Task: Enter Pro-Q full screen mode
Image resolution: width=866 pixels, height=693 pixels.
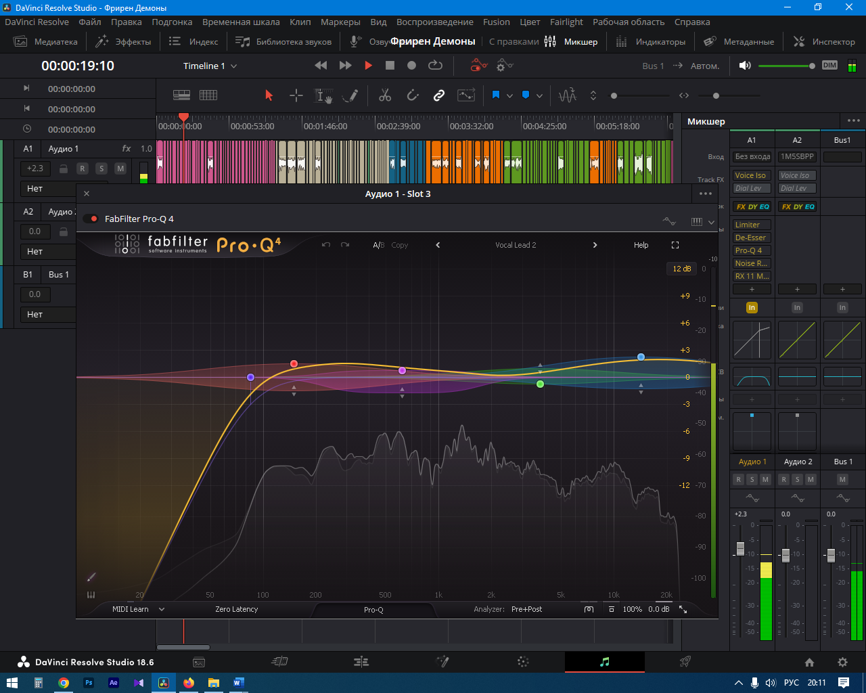Action: (x=675, y=245)
